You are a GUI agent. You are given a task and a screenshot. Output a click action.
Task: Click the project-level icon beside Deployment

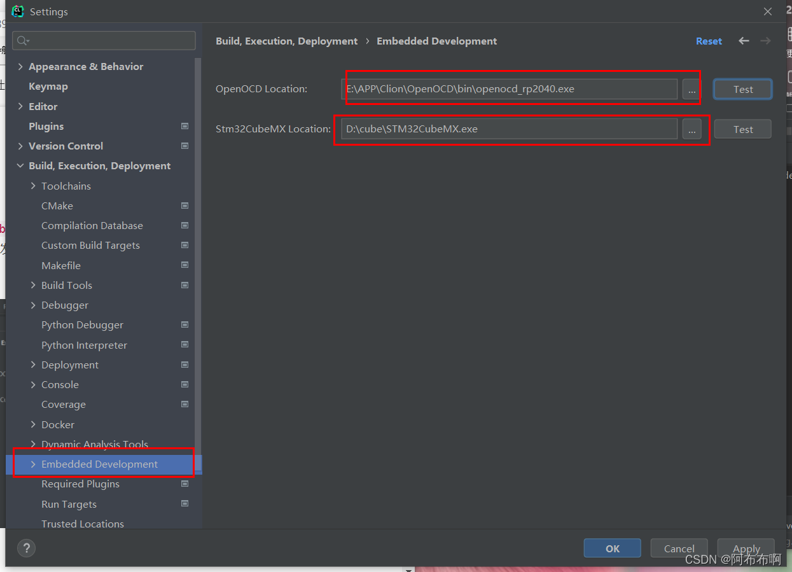click(184, 365)
